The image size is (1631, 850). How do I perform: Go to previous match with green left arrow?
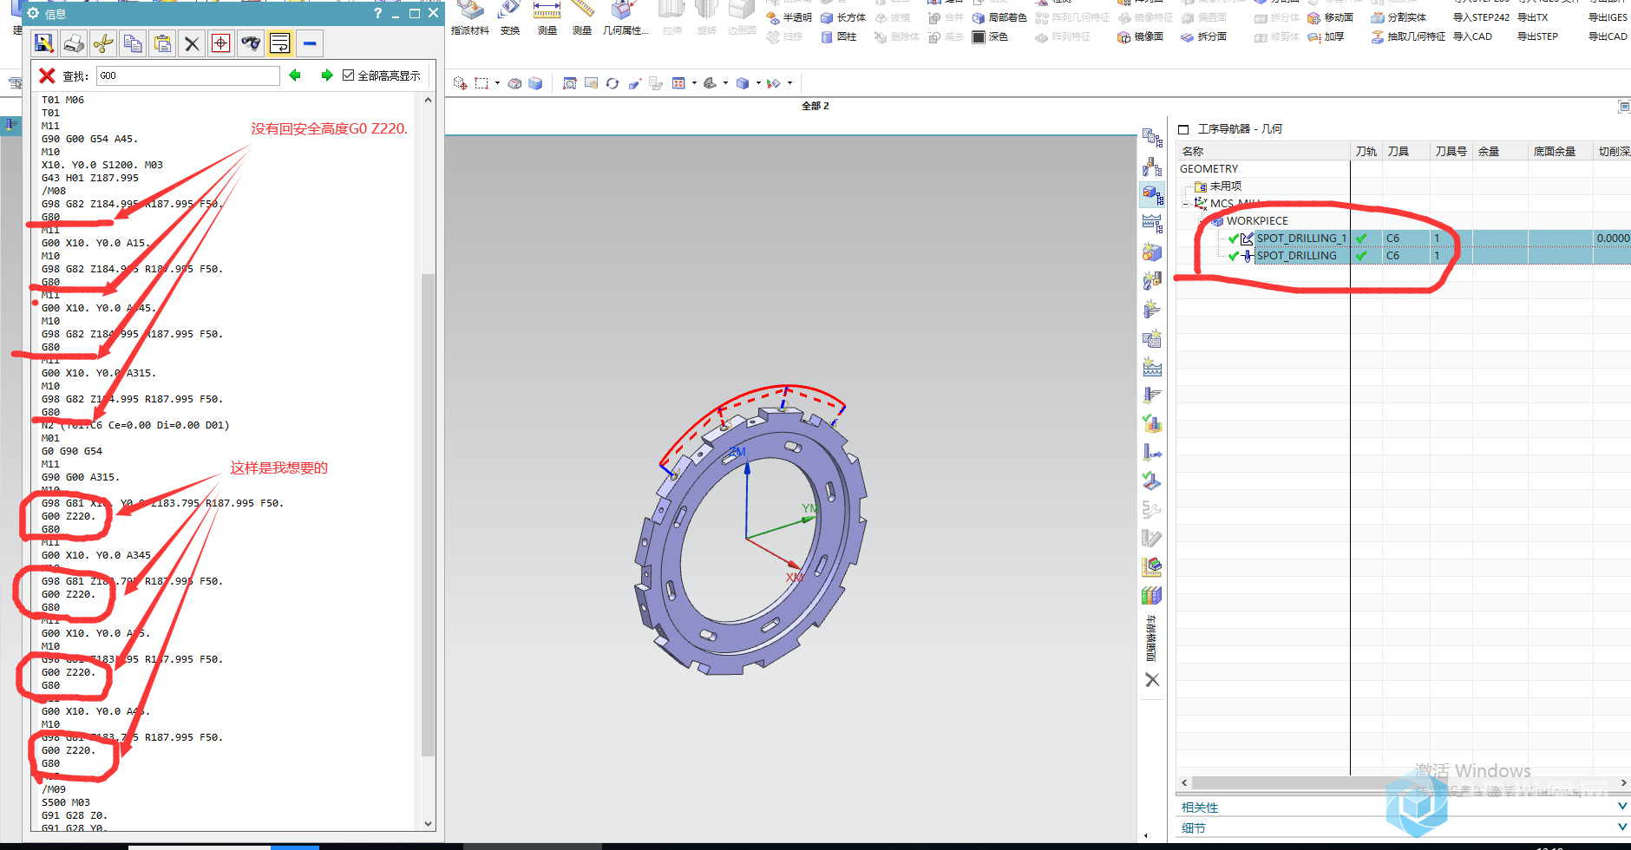[295, 75]
